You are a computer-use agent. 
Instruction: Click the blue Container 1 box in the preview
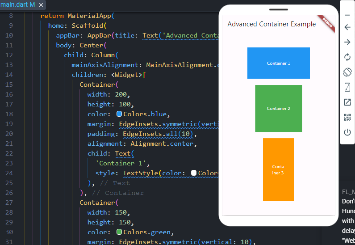[x=279, y=63]
